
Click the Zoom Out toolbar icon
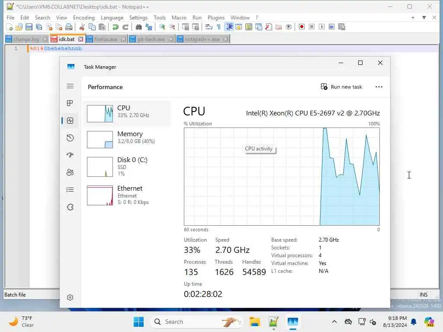[172, 27]
